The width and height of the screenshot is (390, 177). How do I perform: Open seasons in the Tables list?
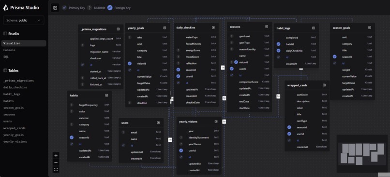tap(9, 114)
